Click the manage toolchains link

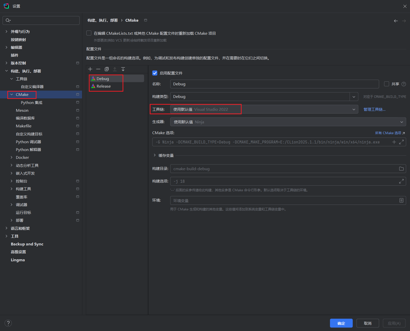[x=374, y=109]
